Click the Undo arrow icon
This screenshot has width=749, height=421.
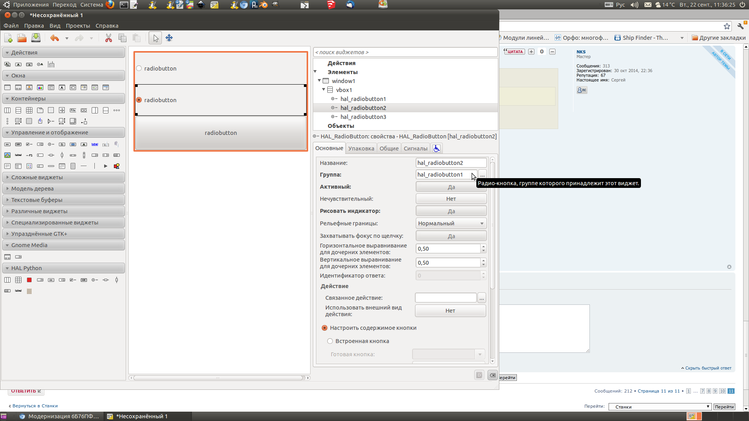pos(55,38)
